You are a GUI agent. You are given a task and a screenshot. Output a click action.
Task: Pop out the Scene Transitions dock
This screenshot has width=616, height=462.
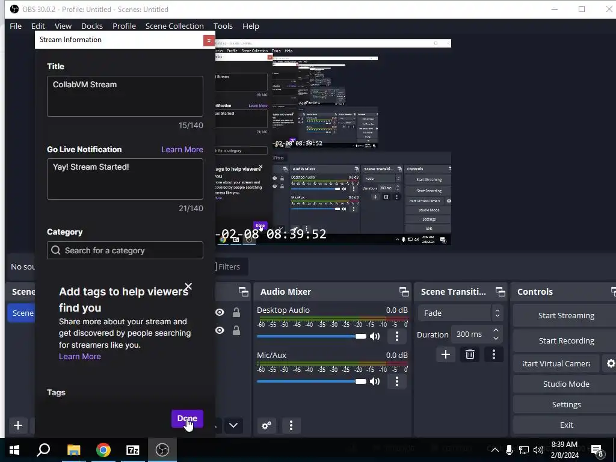coord(500,292)
